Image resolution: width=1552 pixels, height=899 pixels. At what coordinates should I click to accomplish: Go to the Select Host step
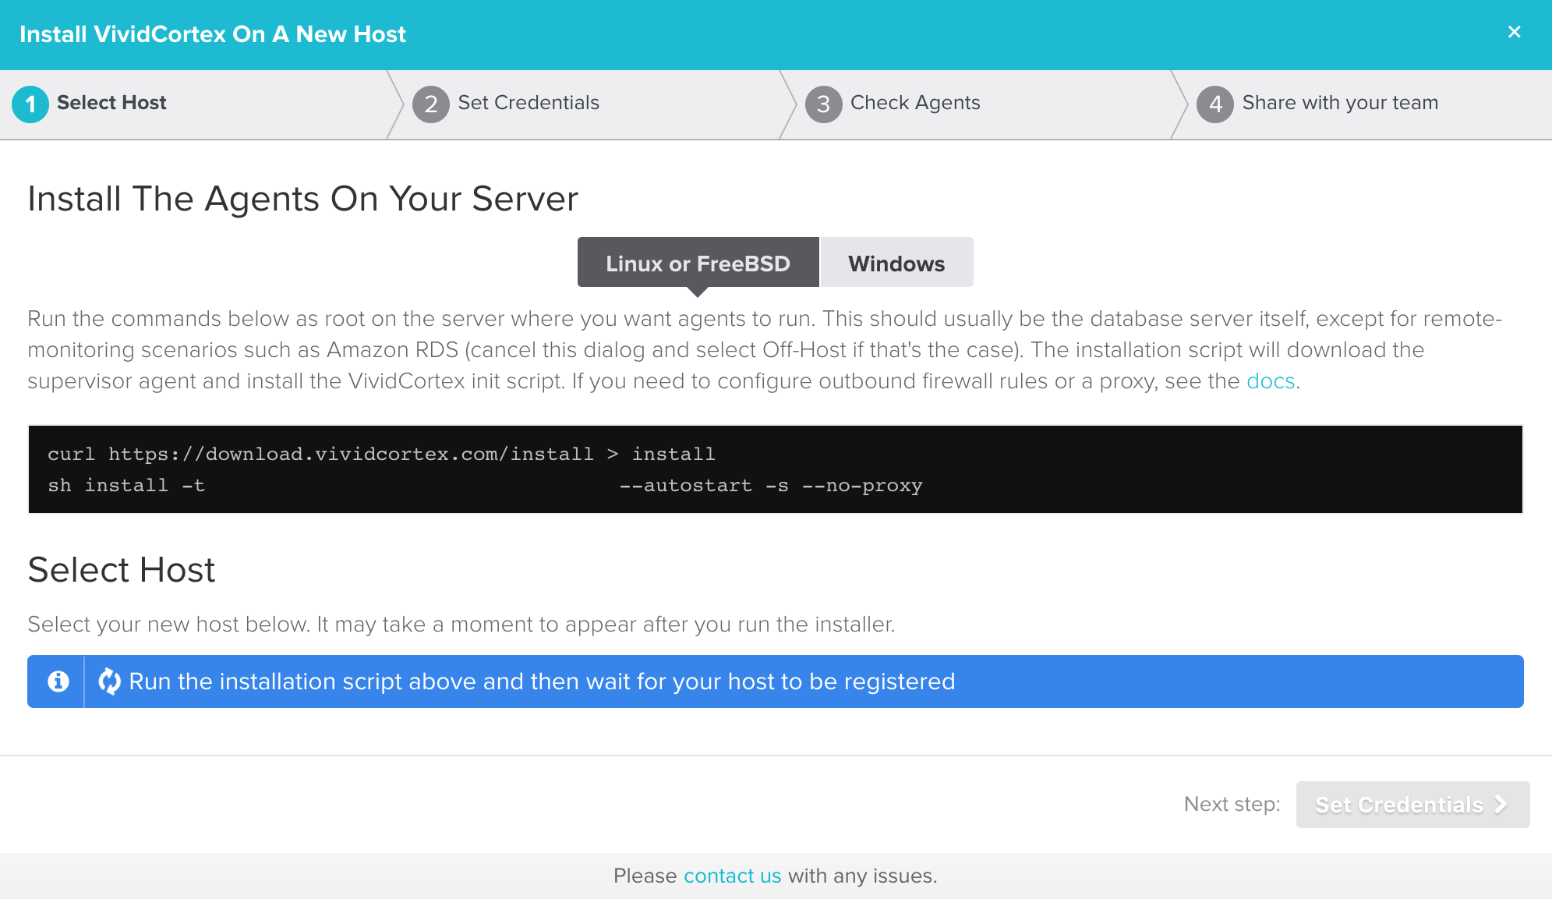pos(111,103)
